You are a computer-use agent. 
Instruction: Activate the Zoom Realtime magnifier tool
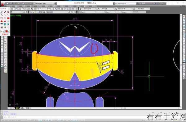[51, 9]
